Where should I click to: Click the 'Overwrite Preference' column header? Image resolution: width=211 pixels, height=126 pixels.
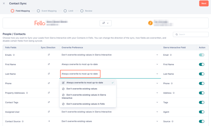coord(72,48)
